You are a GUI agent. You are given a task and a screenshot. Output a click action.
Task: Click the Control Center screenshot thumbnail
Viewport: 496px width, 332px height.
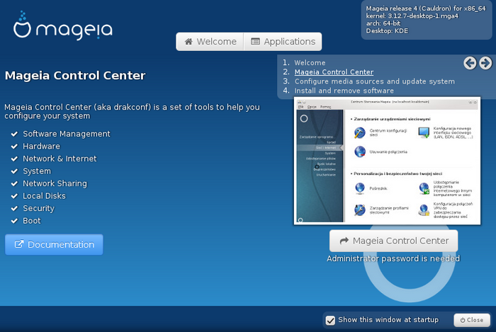pos(387,161)
